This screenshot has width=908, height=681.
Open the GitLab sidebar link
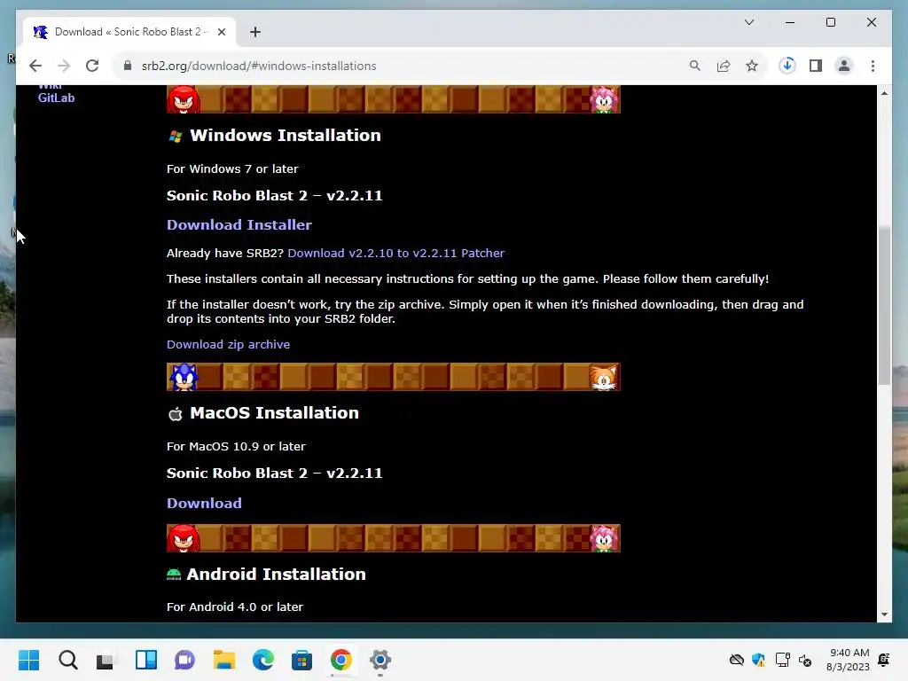point(56,98)
